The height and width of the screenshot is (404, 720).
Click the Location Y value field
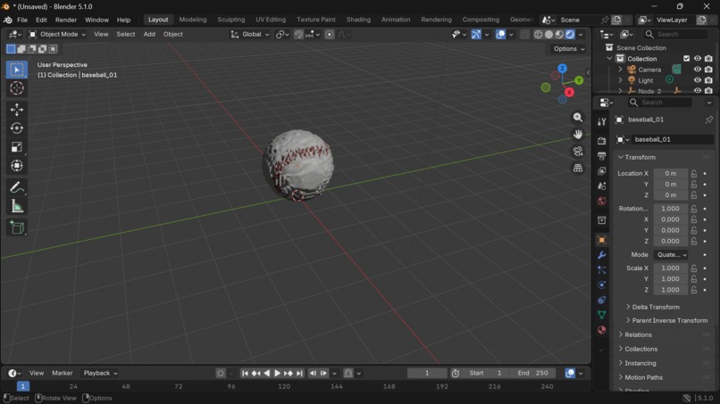click(x=670, y=185)
